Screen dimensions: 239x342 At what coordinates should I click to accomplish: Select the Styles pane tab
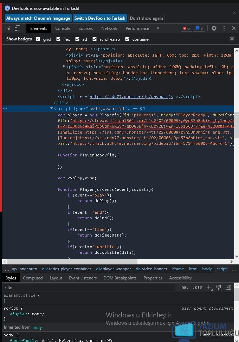(x=11, y=278)
